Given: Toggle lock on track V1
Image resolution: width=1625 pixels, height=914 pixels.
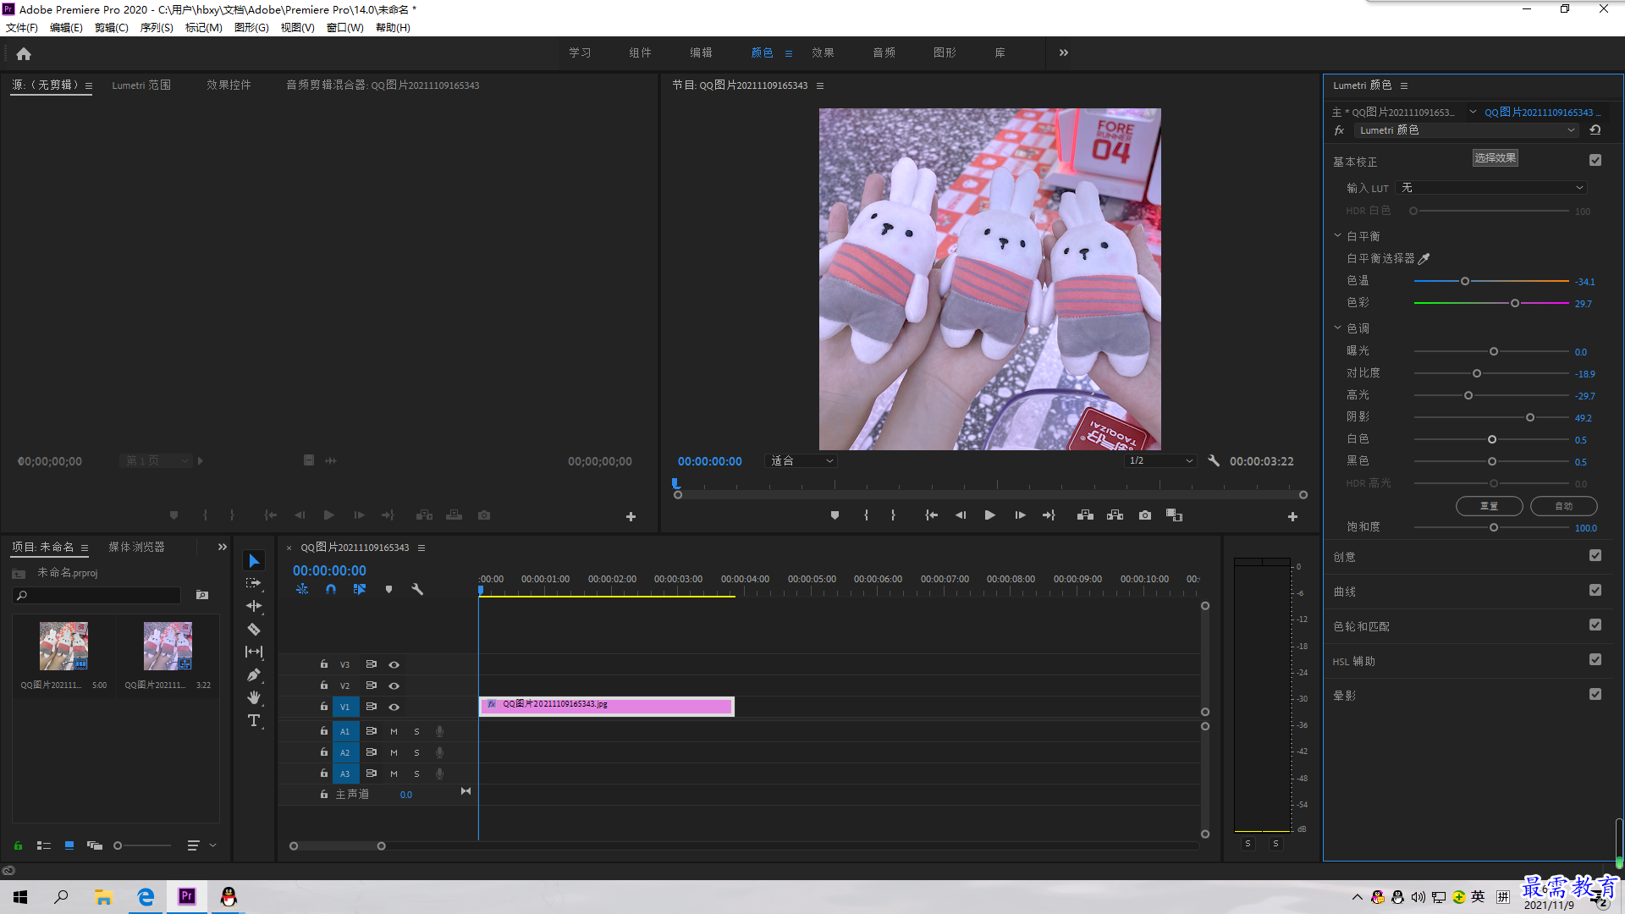Looking at the screenshot, I should coord(323,706).
